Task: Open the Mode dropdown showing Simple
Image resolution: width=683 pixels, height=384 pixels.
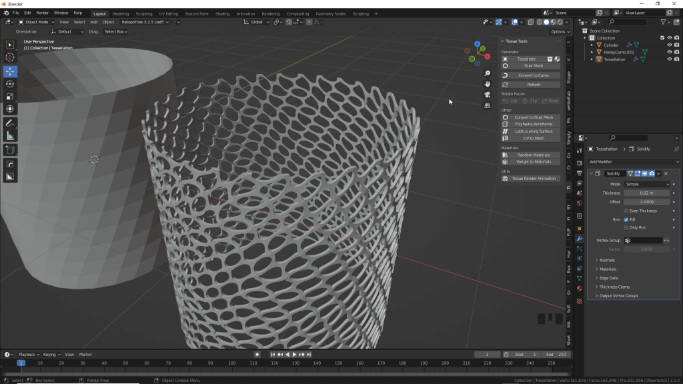Action: tap(647, 184)
